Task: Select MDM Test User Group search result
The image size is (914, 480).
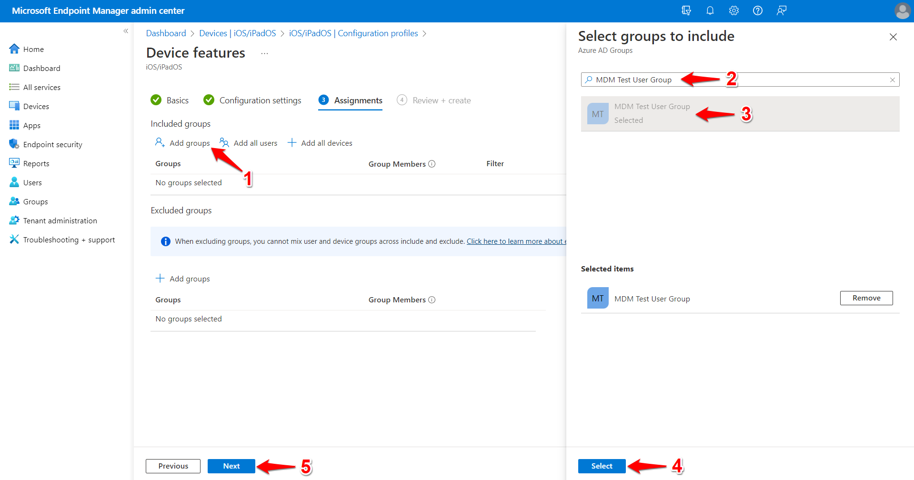Action: [x=740, y=114]
